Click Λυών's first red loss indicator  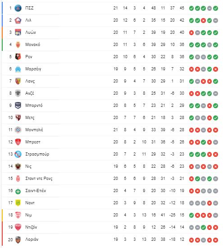point(191,32)
